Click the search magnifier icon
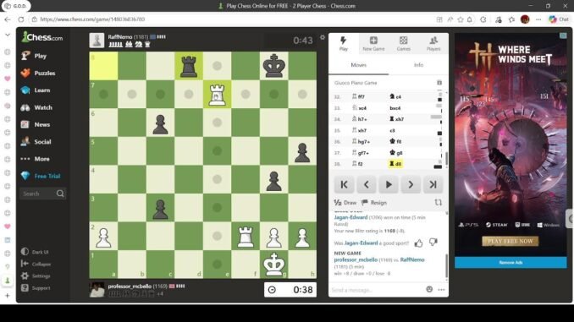Image resolution: width=574 pixels, height=322 pixels. pyautogui.click(x=60, y=194)
